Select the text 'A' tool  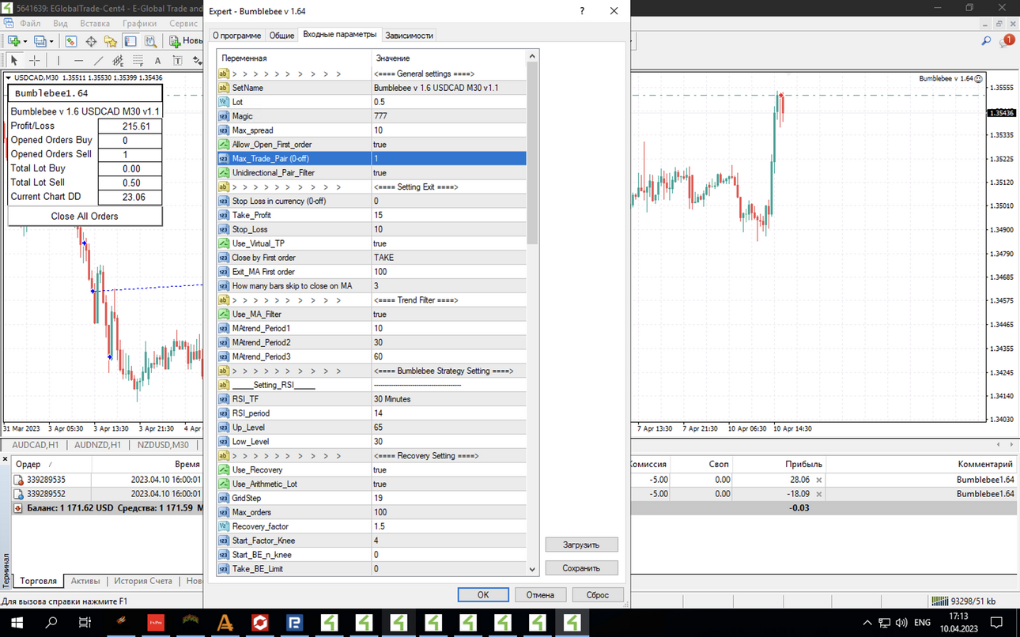(x=157, y=61)
